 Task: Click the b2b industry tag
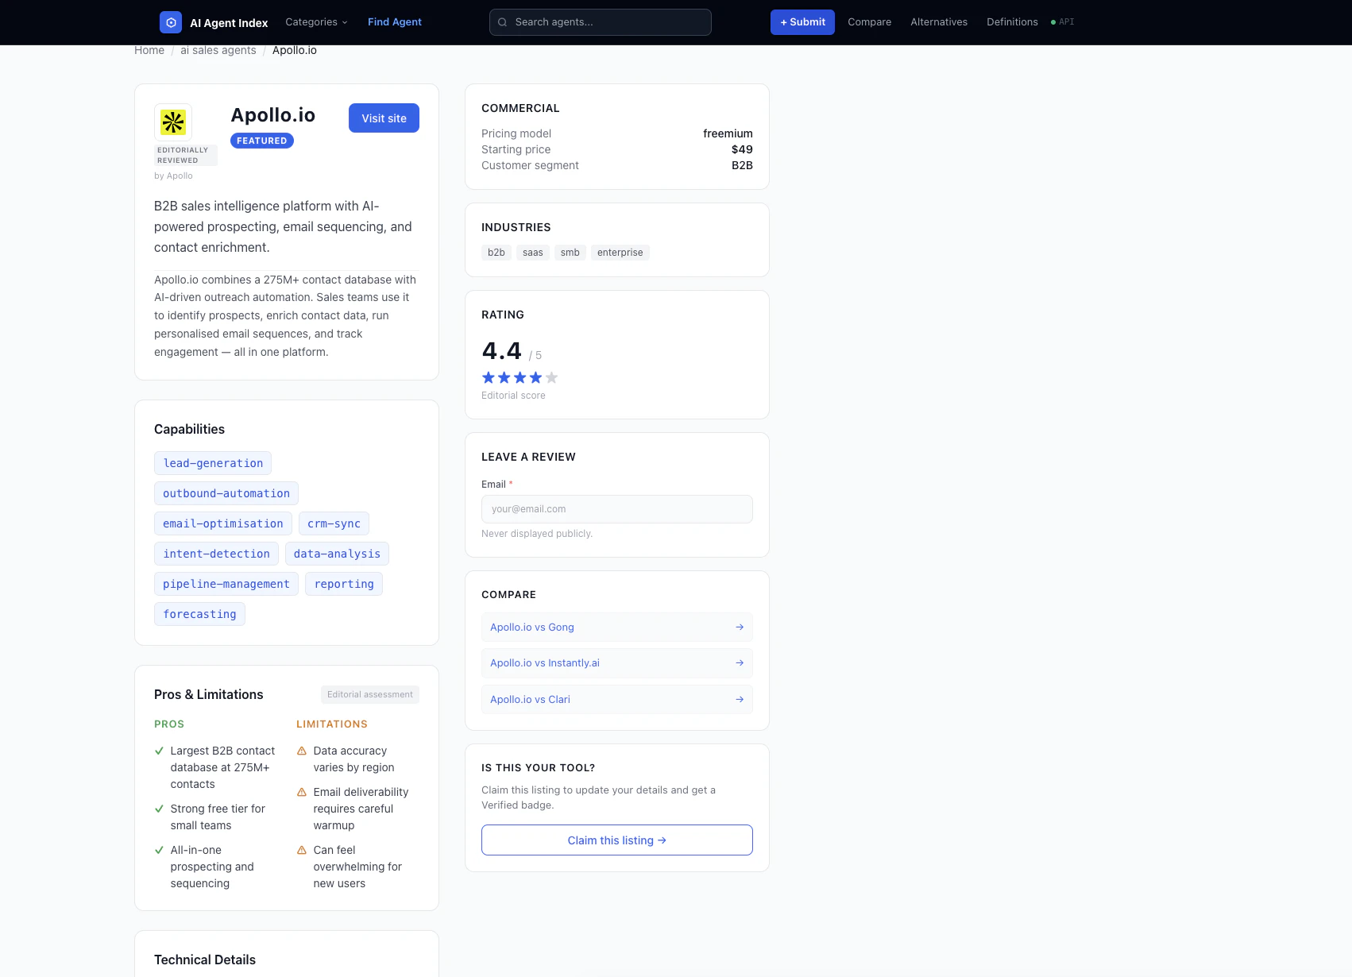click(496, 253)
